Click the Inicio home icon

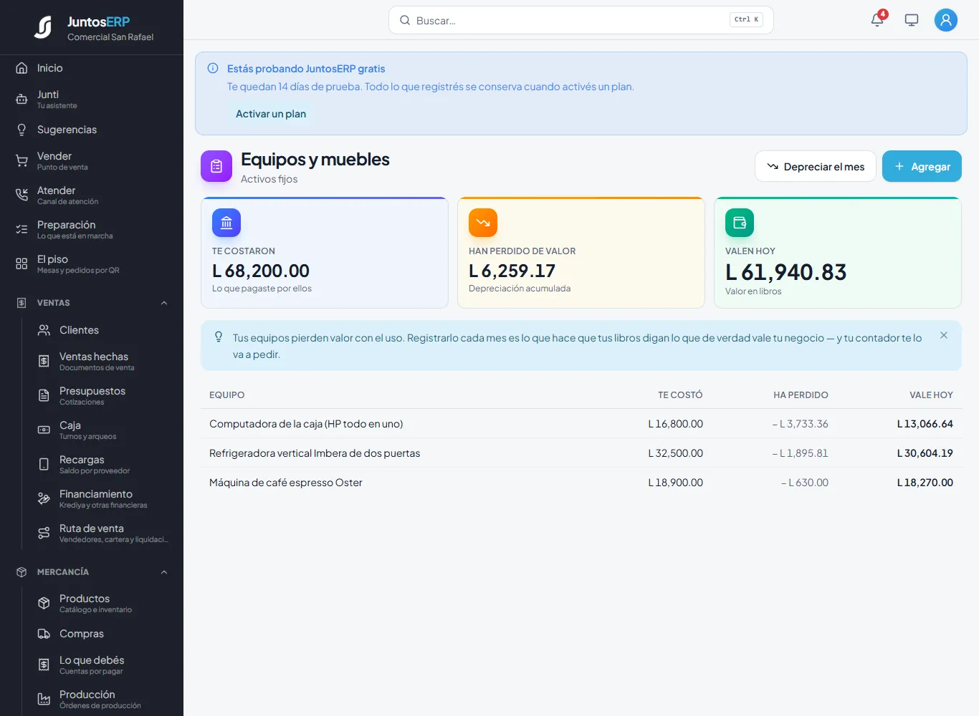[22, 68]
